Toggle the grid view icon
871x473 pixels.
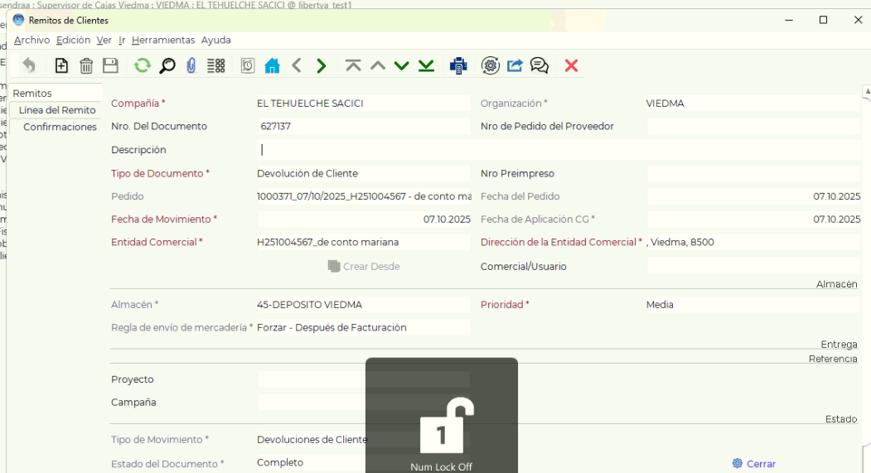(216, 65)
